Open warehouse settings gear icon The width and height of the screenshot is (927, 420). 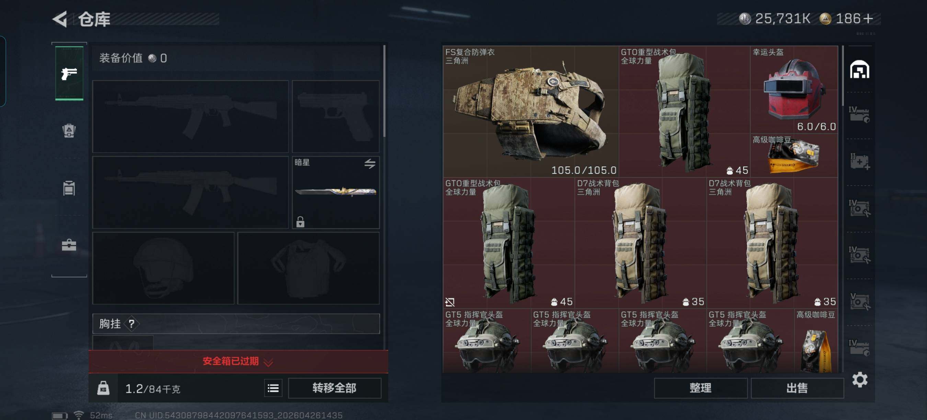click(860, 380)
